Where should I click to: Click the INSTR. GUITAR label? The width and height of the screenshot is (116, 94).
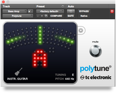(17, 79)
